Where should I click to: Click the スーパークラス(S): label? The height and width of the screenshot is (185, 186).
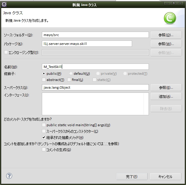pos(16,88)
